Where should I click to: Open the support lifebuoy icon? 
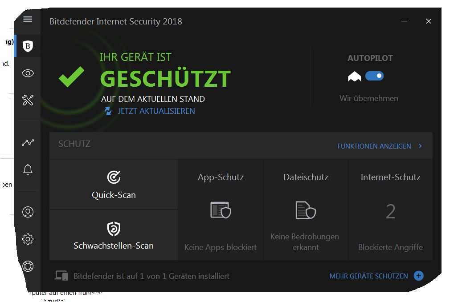coord(28,266)
